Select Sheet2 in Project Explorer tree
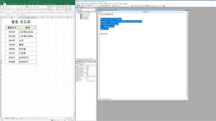 85,16
